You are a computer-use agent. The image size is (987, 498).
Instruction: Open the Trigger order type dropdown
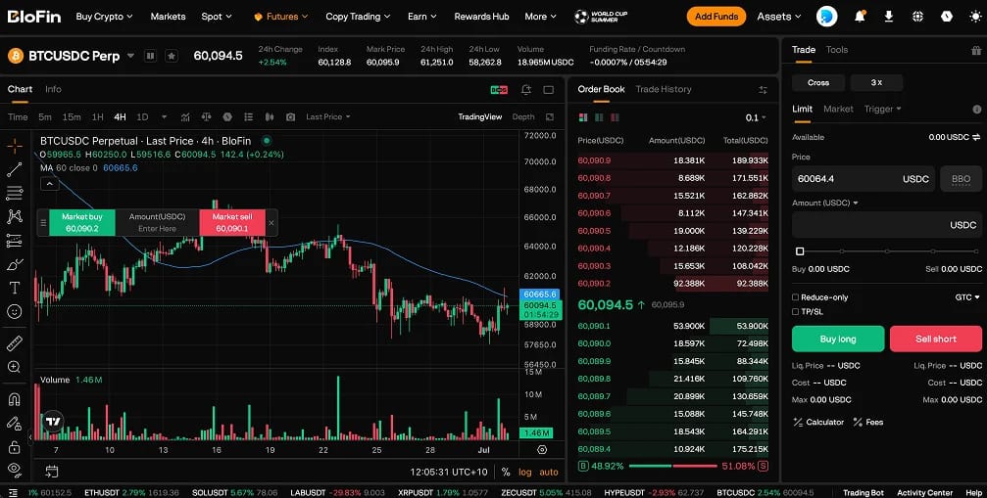tap(882, 109)
